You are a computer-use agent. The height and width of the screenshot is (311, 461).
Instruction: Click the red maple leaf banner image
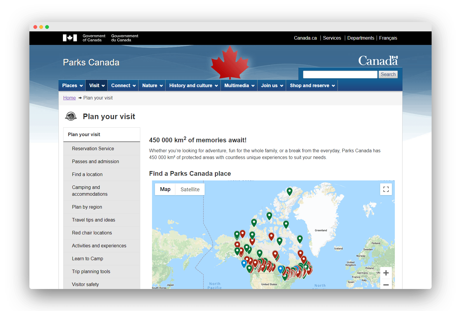tap(230, 62)
